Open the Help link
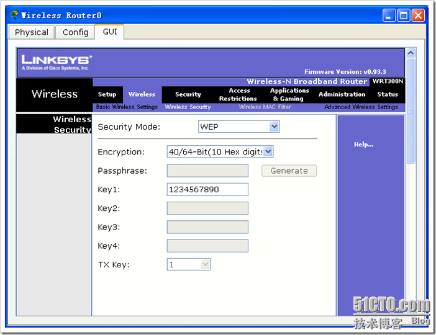 point(364,145)
